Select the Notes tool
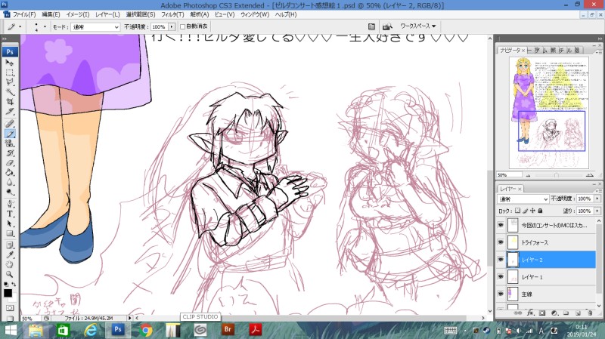The image size is (605, 339). (x=10, y=245)
